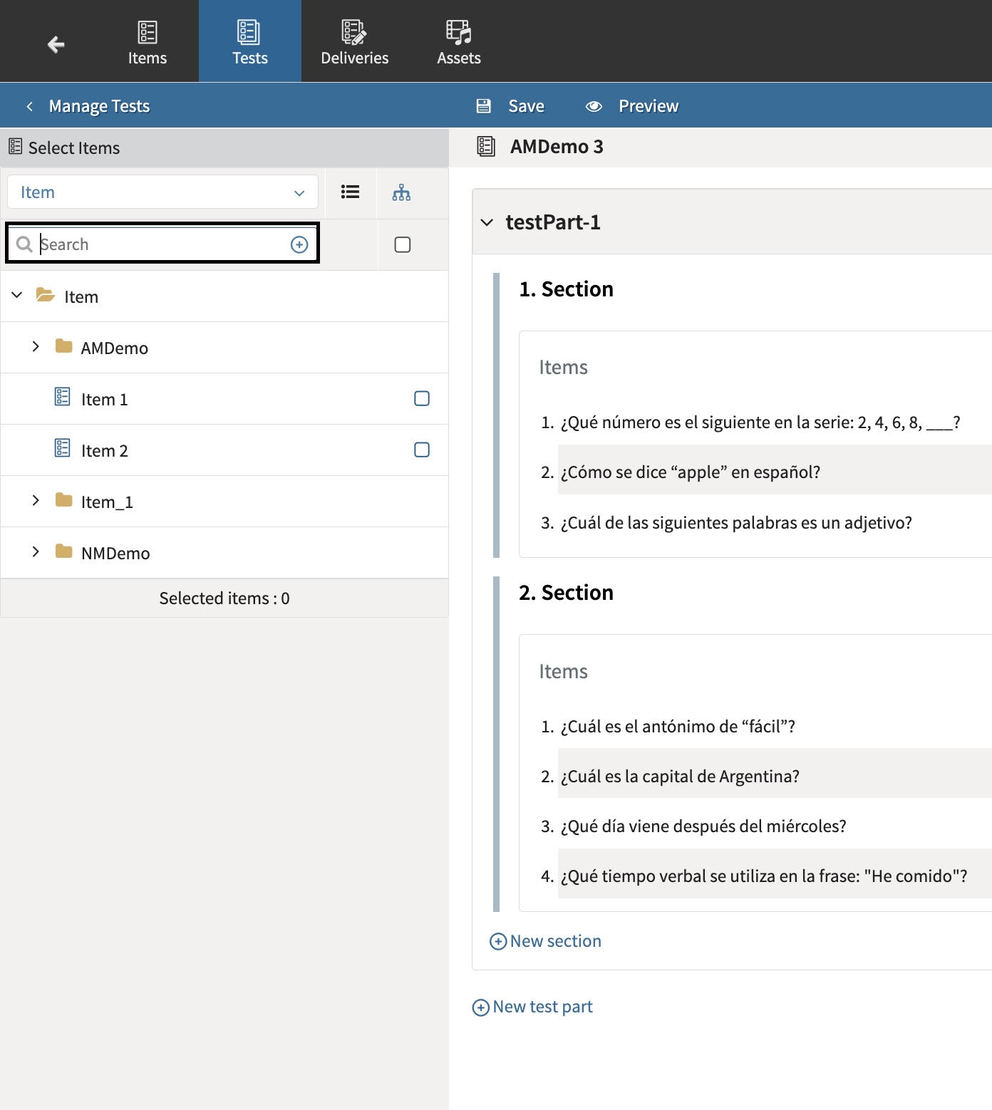Check the Item 2 checkbox
Screen dimensions: 992x1110
[x=422, y=450]
